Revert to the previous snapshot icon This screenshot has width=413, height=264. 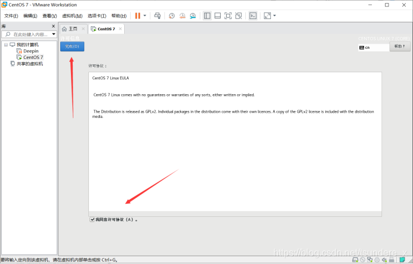(x=182, y=15)
